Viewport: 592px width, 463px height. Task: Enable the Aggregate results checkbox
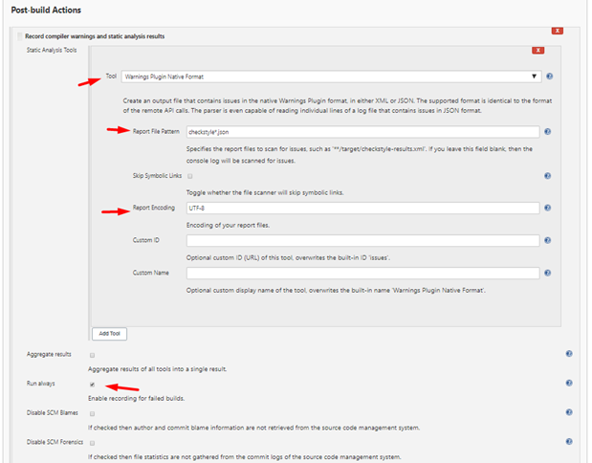[x=92, y=355]
